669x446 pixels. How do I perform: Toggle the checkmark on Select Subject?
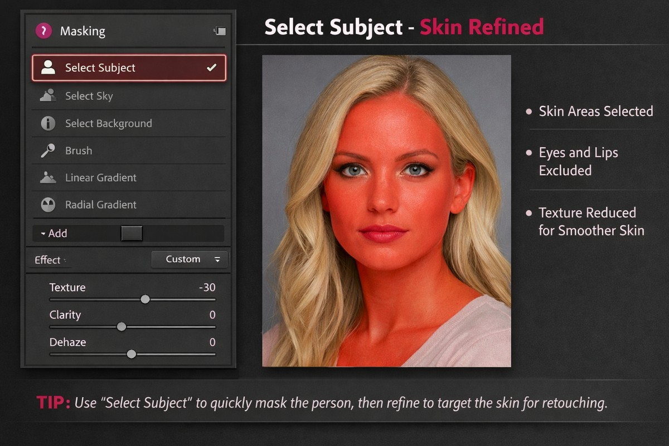[x=211, y=67]
